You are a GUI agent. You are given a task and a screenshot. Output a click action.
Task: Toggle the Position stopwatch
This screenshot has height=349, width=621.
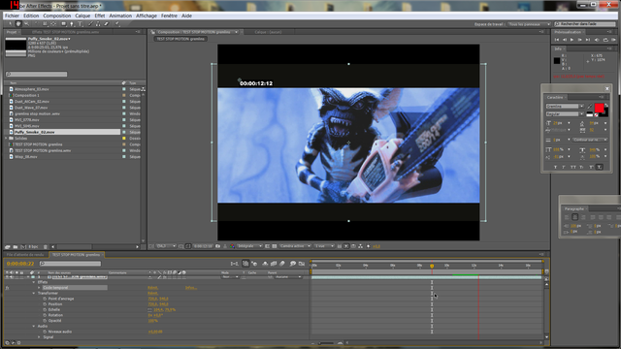click(x=45, y=303)
